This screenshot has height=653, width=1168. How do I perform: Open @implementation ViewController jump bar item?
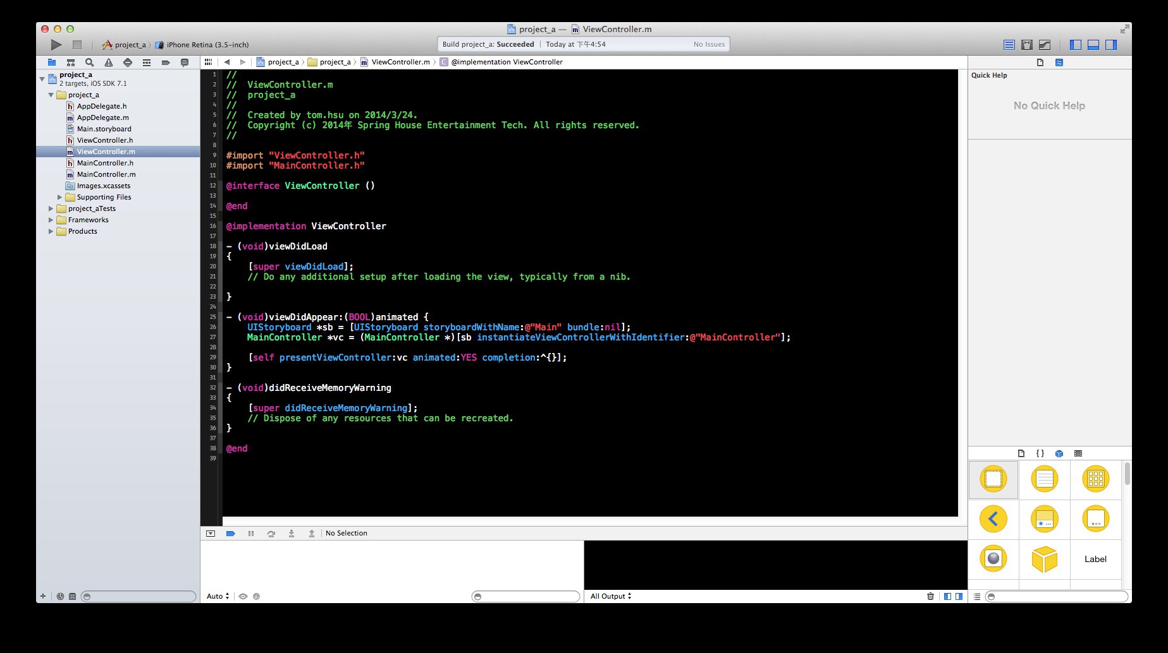pyautogui.click(x=501, y=62)
